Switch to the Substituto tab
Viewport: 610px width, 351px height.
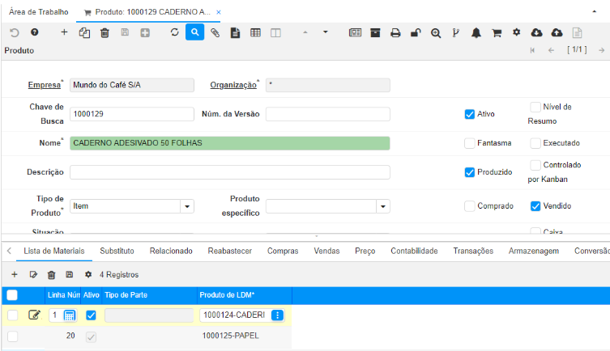click(x=117, y=251)
